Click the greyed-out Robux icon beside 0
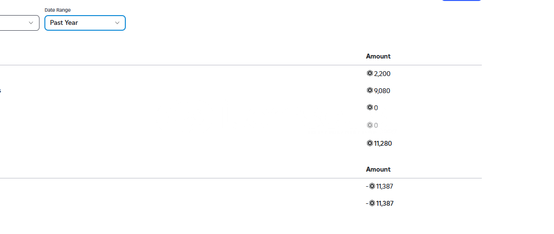Image resolution: width=554 pixels, height=234 pixels. coord(370,125)
